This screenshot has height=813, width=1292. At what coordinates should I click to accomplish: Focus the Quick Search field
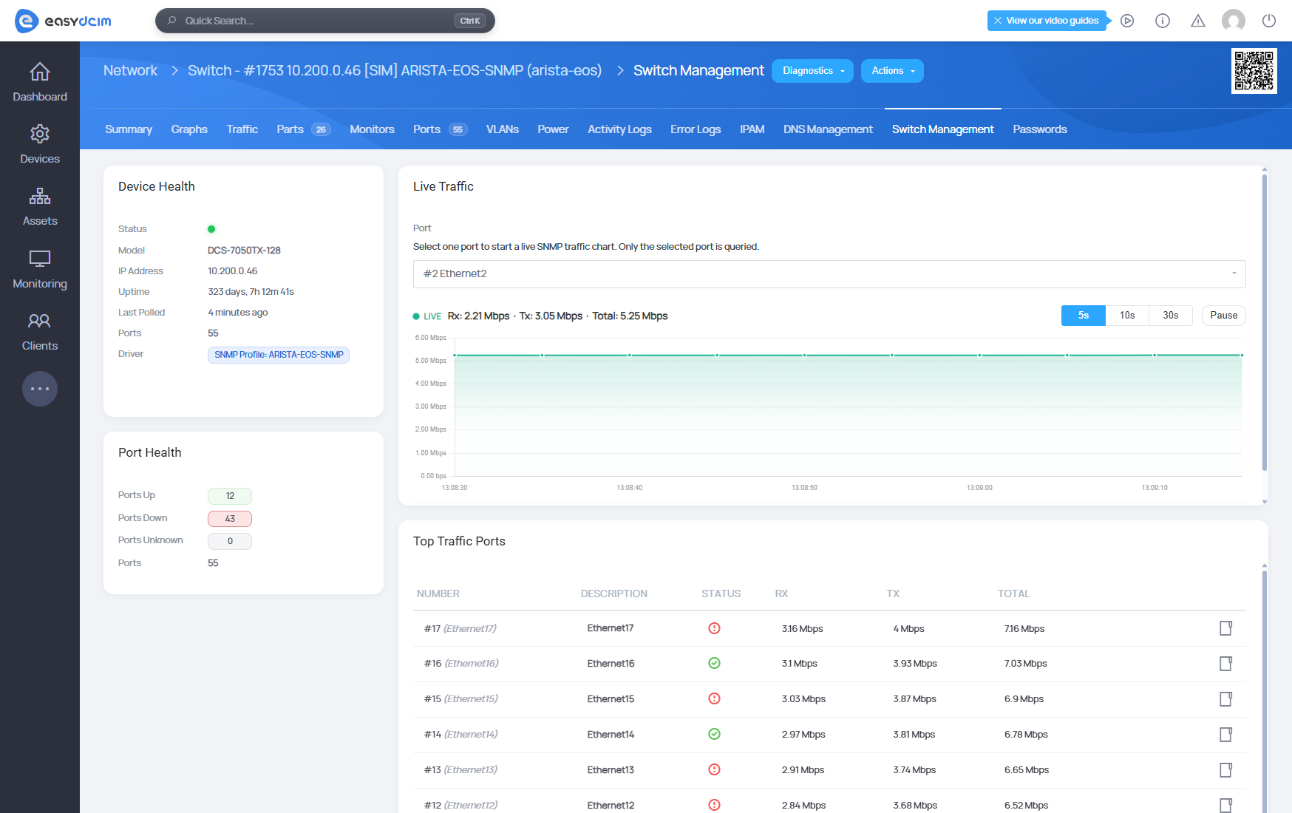click(325, 21)
